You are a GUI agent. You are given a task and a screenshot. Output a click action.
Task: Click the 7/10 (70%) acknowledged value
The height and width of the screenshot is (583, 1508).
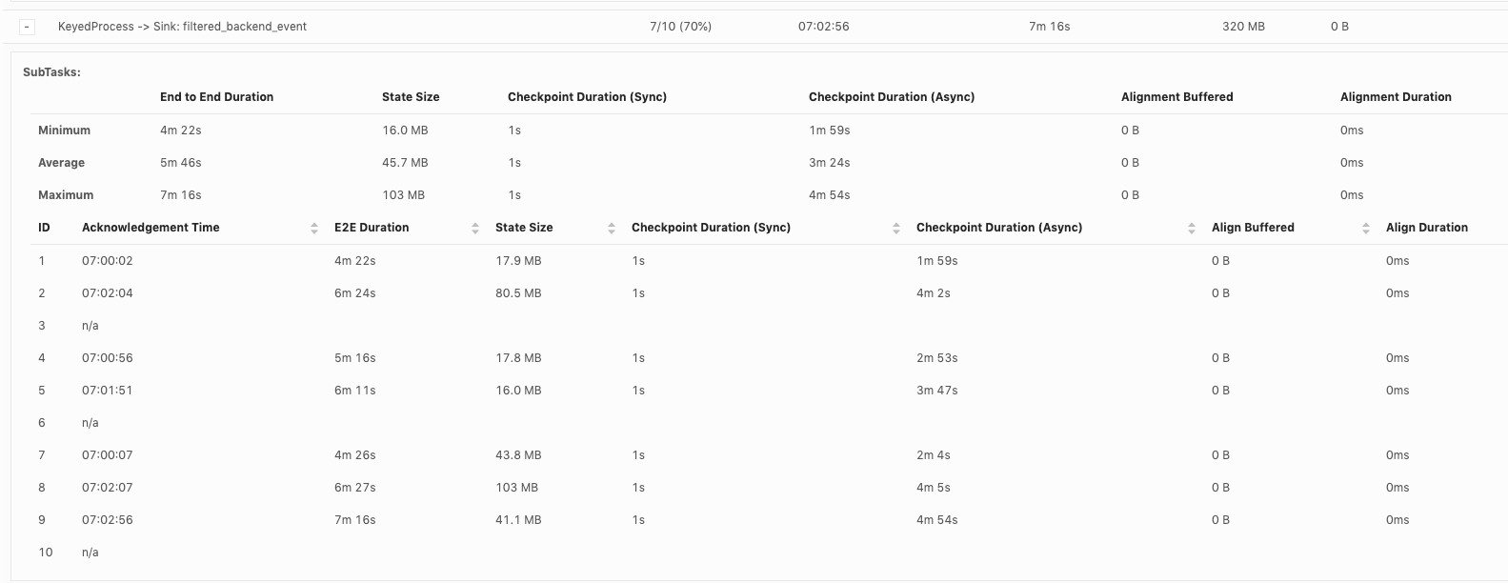pyautogui.click(x=680, y=27)
